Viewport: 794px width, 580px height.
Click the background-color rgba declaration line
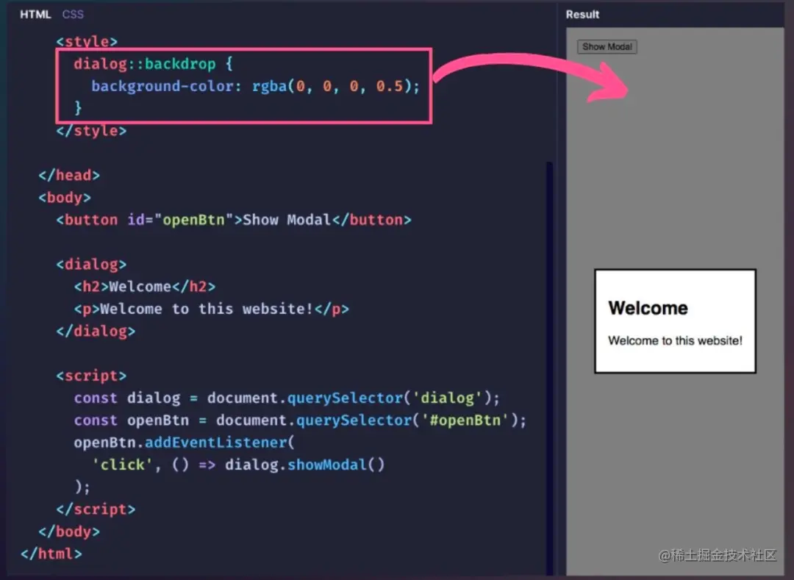pyautogui.click(x=256, y=86)
